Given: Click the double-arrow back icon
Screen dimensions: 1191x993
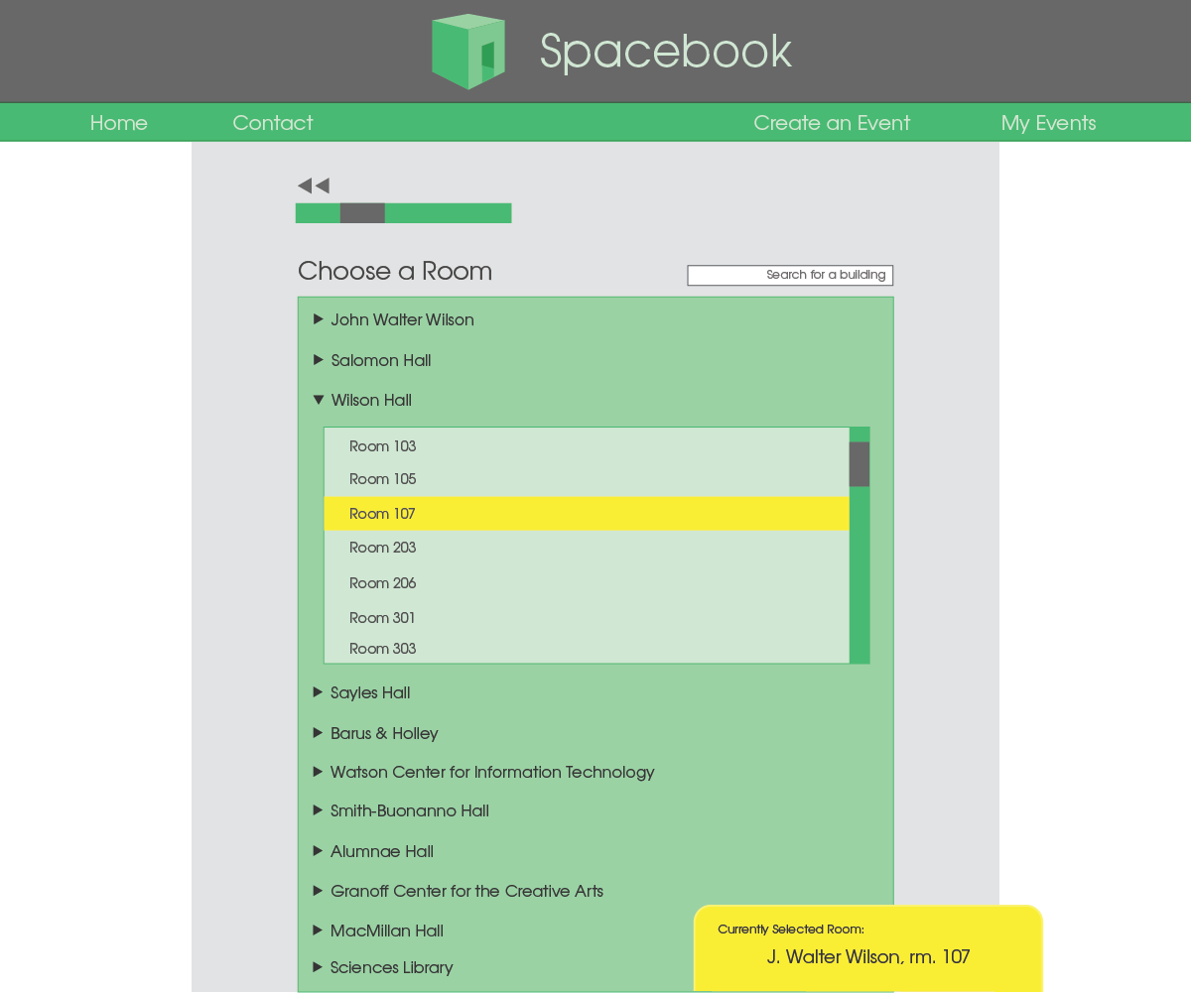Looking at the screenshot, I should click(x=313, y=186).
